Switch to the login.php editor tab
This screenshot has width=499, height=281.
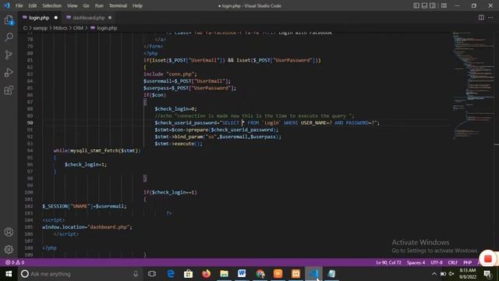coord(39,17)
